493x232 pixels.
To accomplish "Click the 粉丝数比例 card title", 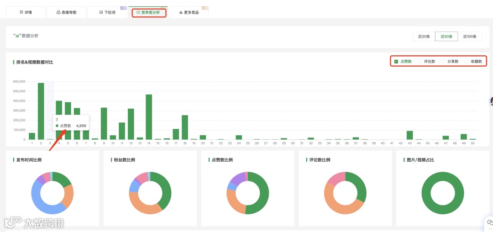I will (x=125, y=160).
